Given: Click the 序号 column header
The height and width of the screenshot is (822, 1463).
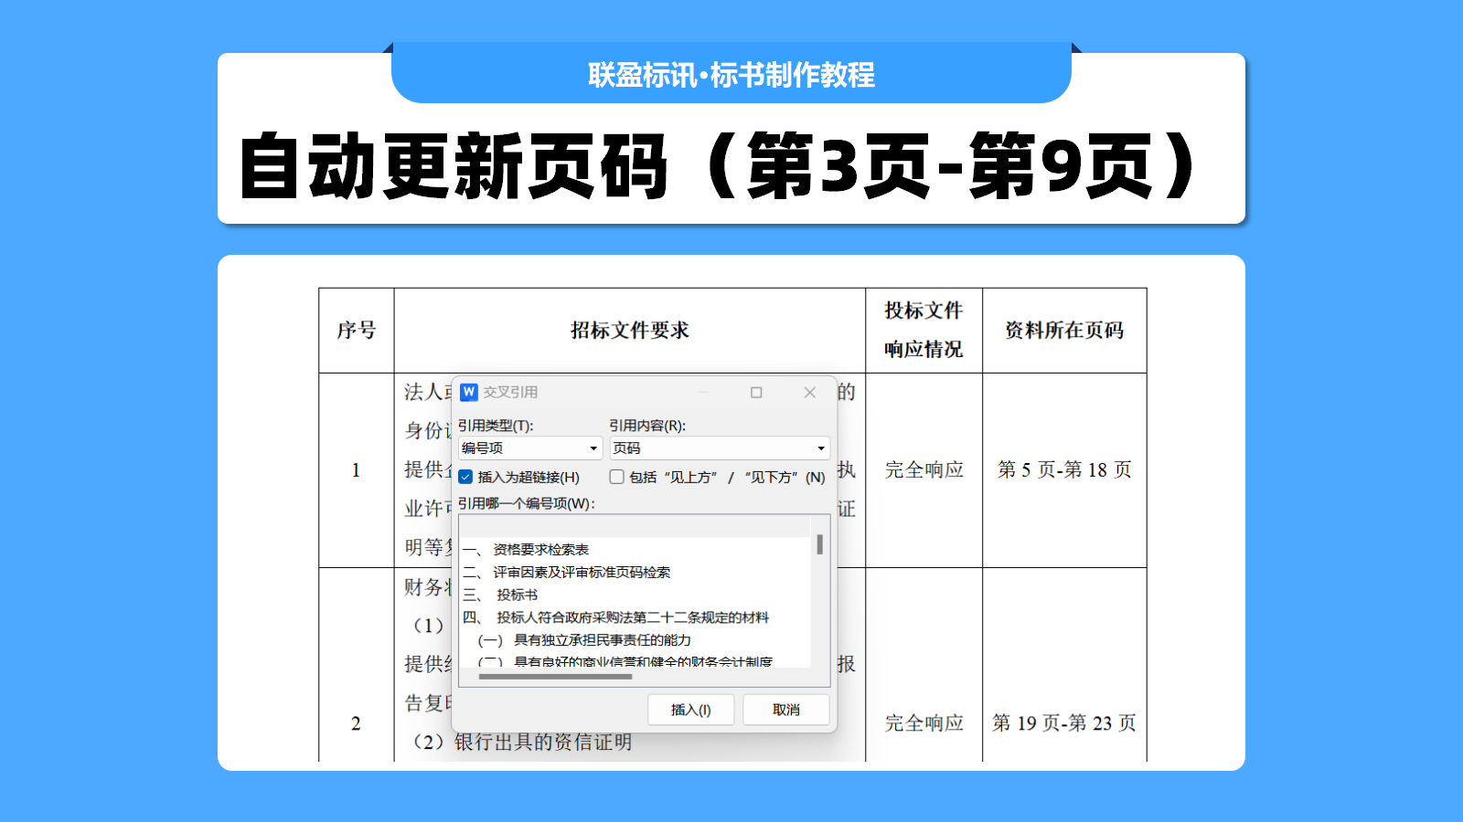Looking at the screenshot, I should 357,330.
